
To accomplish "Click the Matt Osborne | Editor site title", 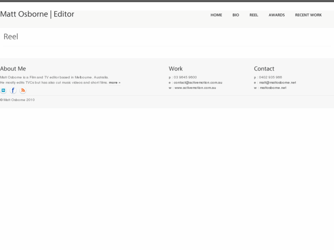I will (x=37, y=14).
